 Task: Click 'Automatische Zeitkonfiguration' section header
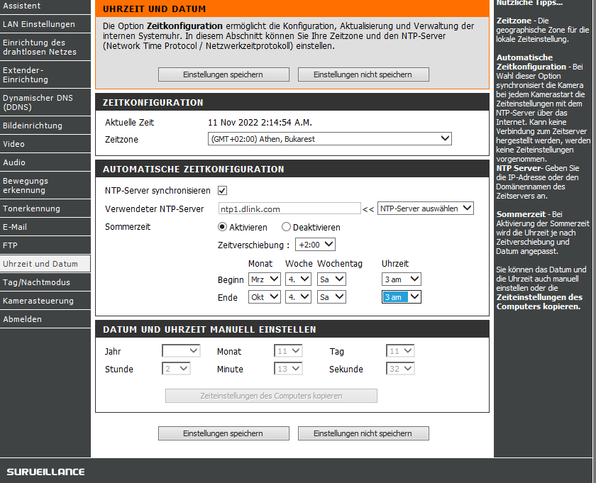click(x=194, y=170)
